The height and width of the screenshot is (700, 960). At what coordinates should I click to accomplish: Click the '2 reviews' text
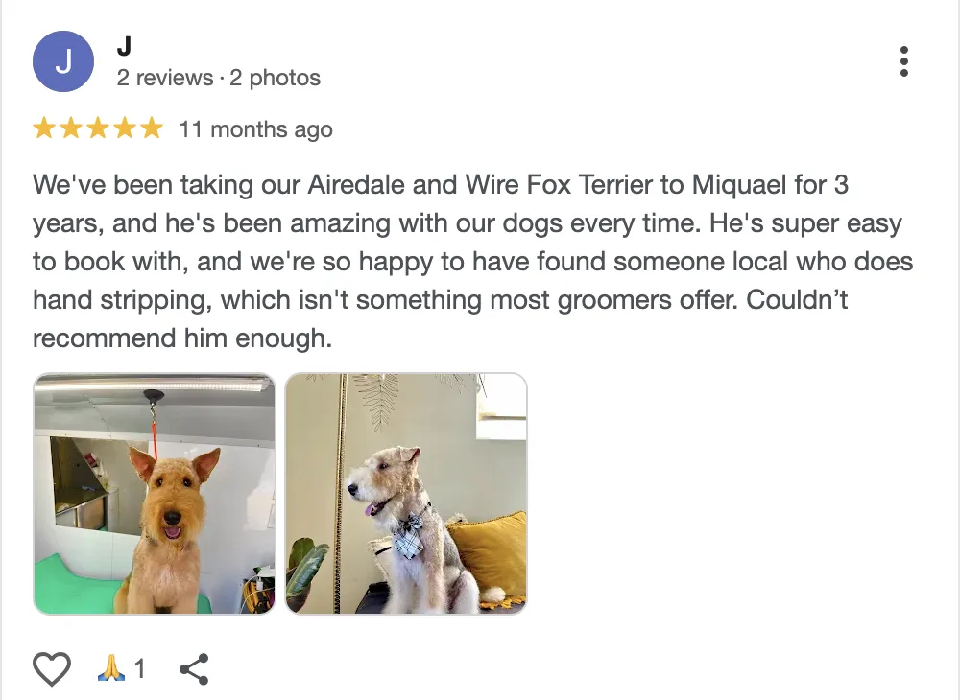tap(165, 79)
